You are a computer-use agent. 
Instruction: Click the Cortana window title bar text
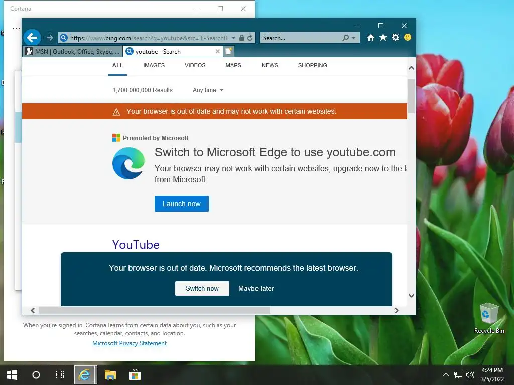pos(21,9)
